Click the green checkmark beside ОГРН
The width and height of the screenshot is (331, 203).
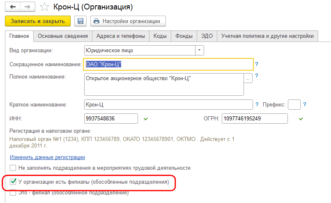coord(301,119)
